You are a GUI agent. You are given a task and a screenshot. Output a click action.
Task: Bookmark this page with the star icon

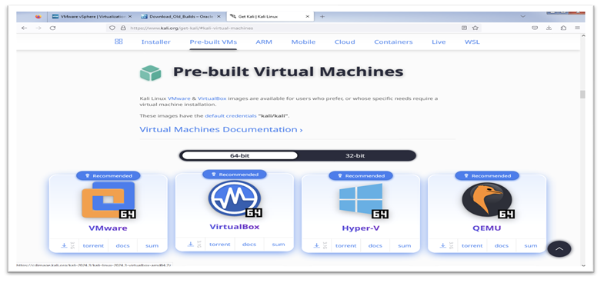pyautogui.click(x=476, y=28)
